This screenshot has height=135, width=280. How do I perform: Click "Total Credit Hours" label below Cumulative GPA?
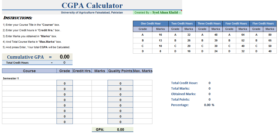click(x=17, y=63)
